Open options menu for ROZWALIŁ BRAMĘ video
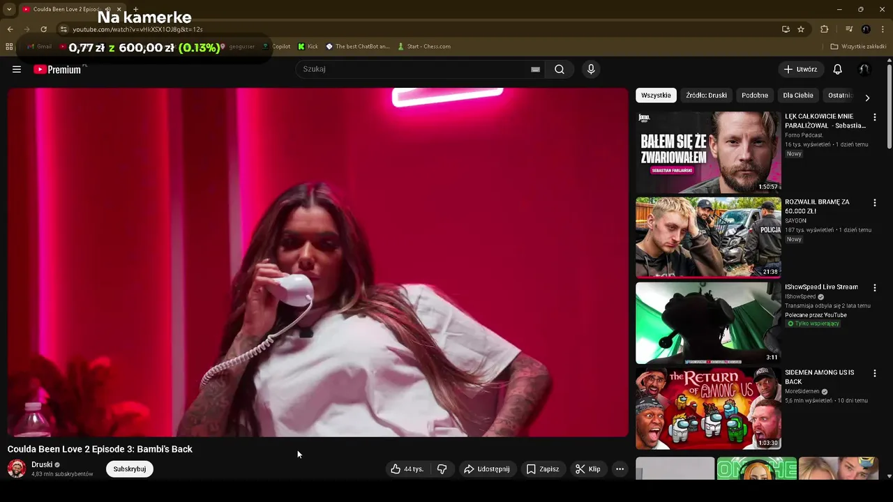The height and width of the screenshot is (502, 893). point(874,202)
